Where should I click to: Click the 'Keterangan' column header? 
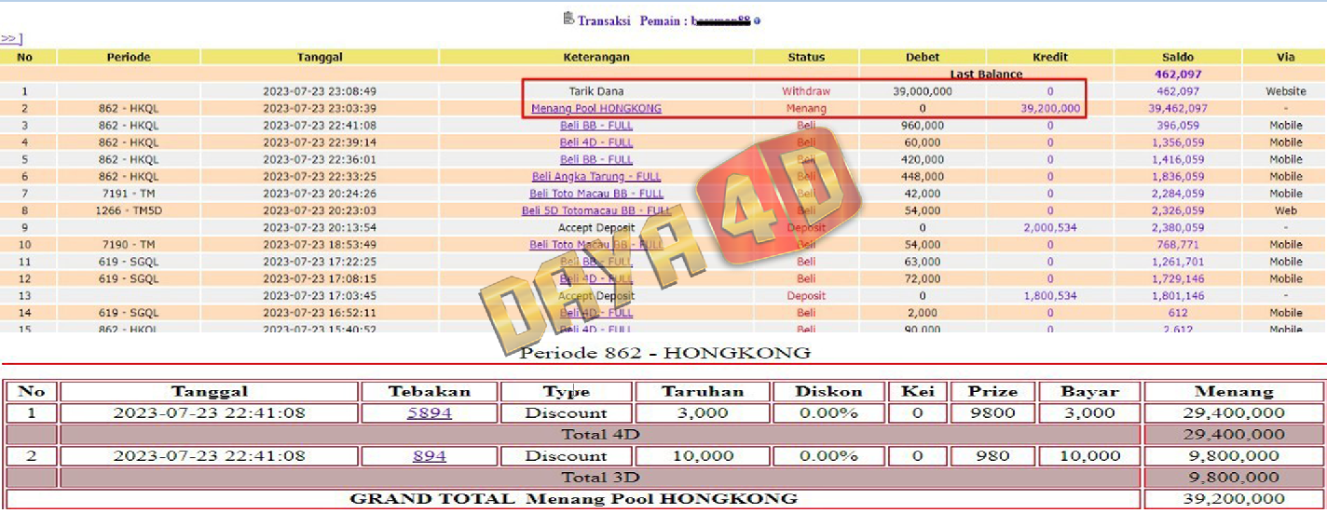point(596,57)
